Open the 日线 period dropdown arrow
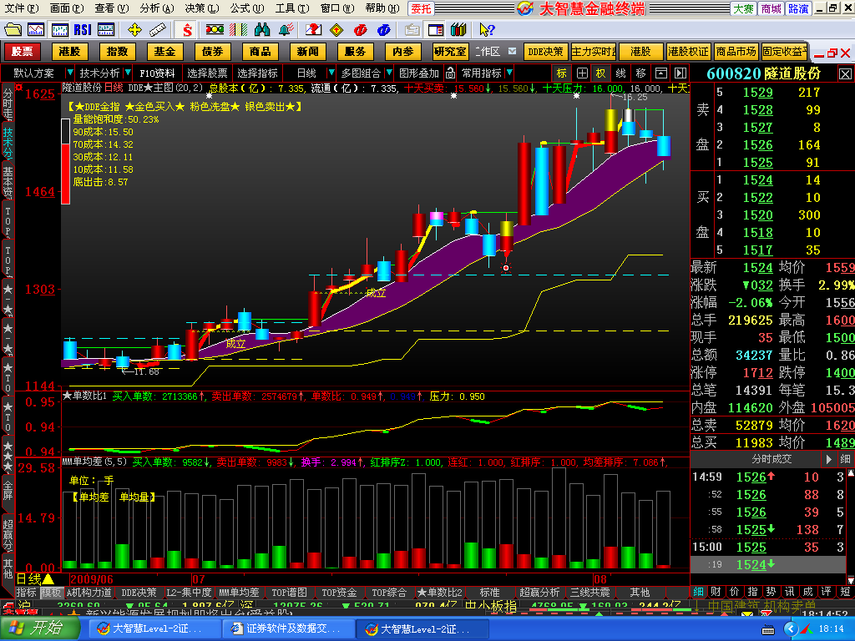 [x=331, y=73]
